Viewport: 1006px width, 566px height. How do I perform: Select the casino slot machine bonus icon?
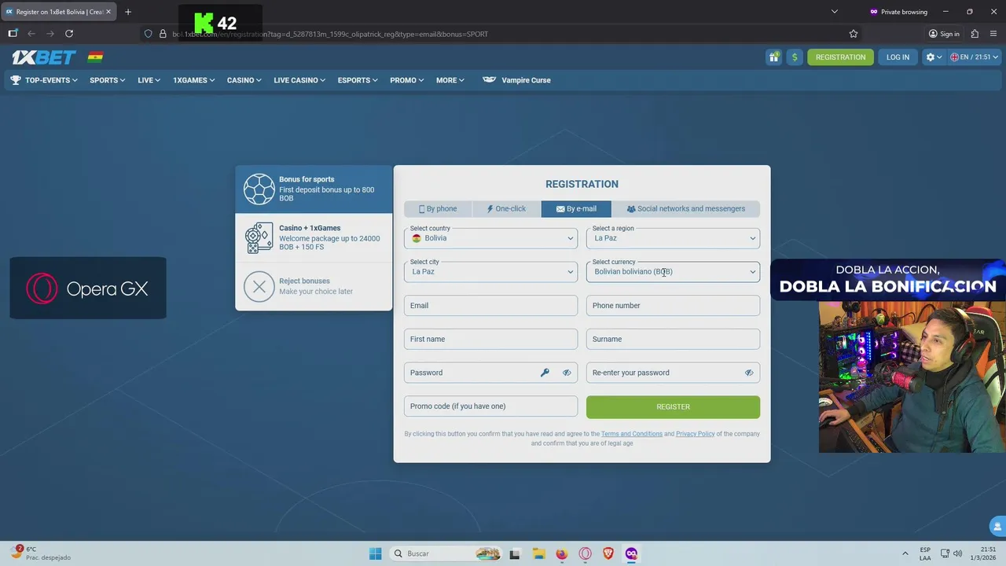[x=259, y=238]
